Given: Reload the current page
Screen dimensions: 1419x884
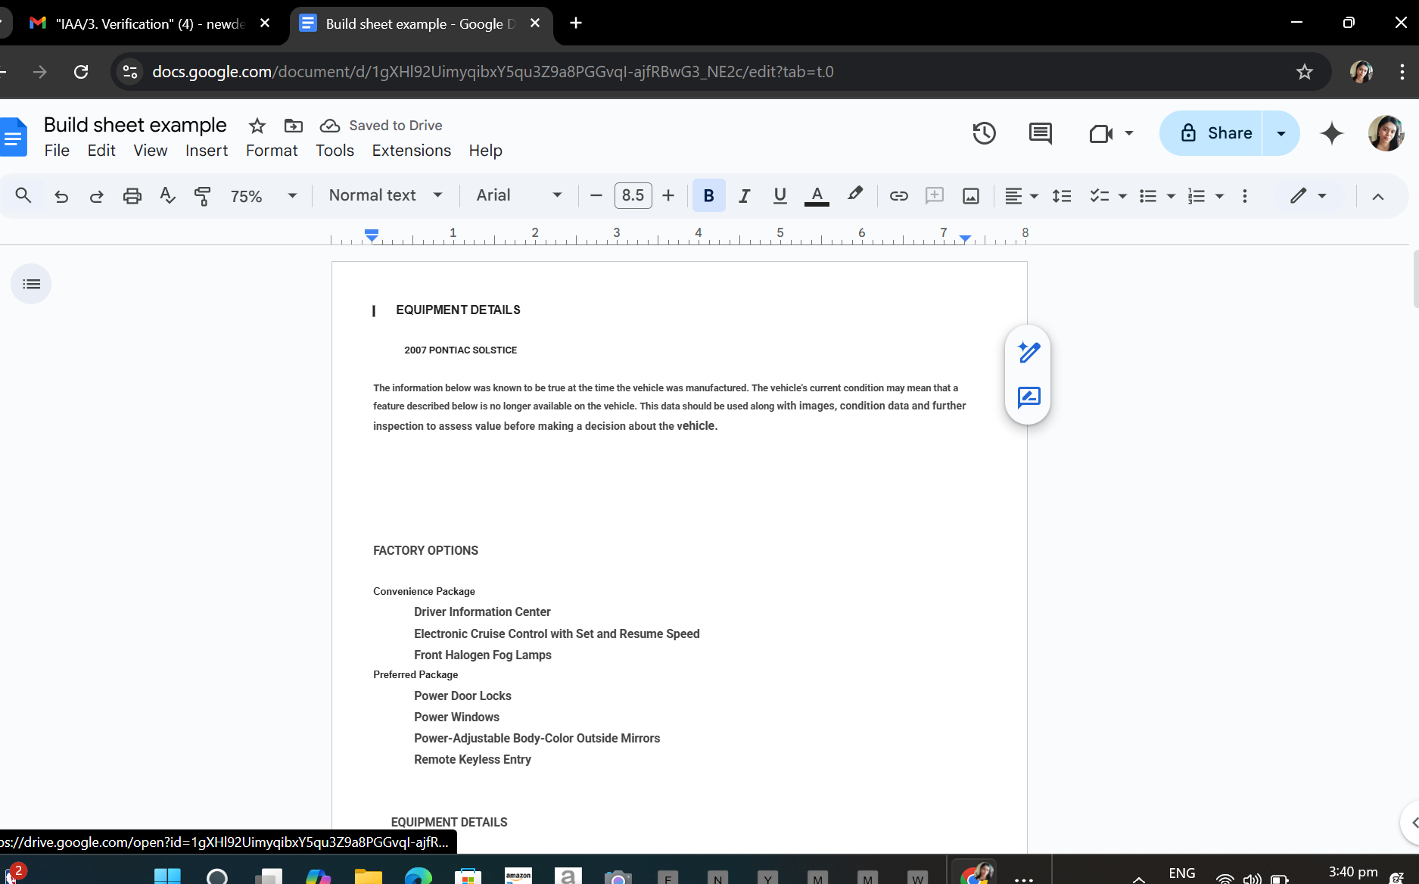Looking at the screenshot, I should coord(81,72).
